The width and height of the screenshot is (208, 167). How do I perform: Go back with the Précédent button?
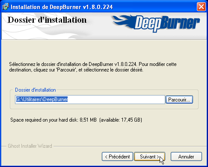coord(117,157)
